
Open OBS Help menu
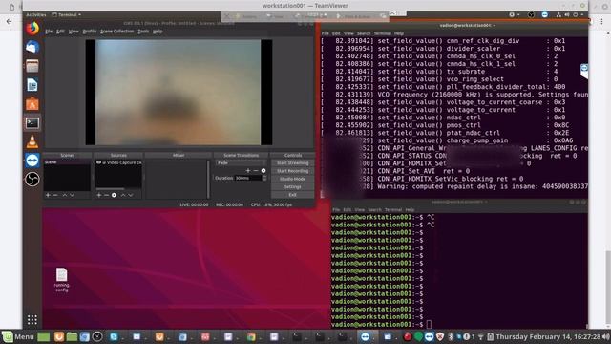158,32
